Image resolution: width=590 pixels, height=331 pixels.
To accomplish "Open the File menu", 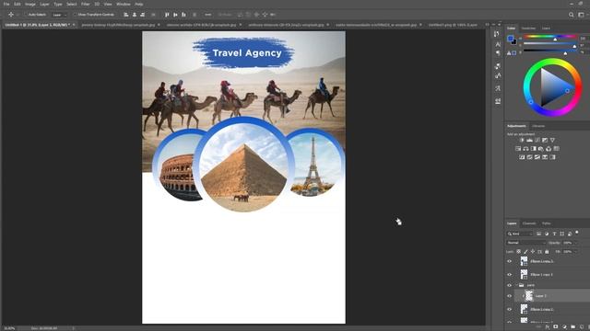I will (6, 4).
